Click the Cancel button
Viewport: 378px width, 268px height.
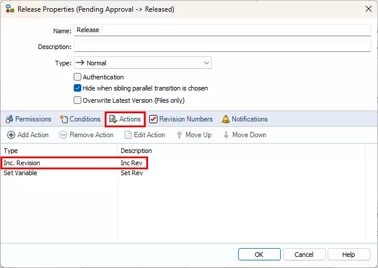pos(304,255)
